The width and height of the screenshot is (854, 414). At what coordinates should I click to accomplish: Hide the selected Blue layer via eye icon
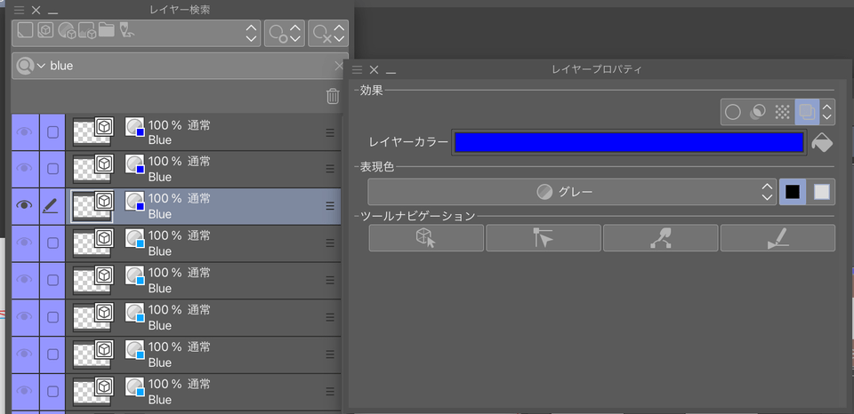coord(24,205)
